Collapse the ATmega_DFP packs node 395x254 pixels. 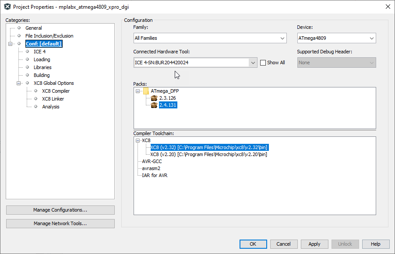pyautogui.click(x=138, y=91)
